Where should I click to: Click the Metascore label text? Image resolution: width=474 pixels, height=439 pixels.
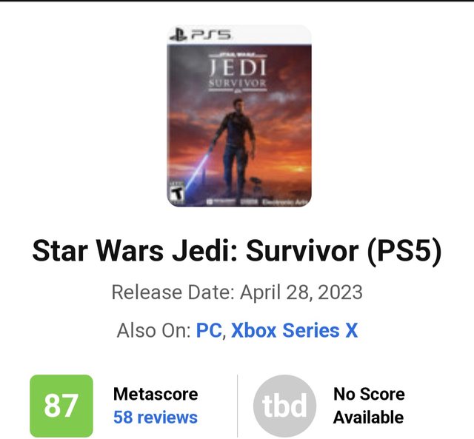[156, 394]
